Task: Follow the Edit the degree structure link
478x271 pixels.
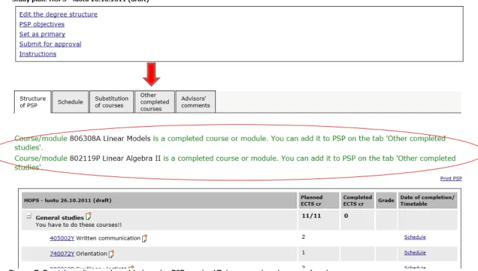Action: (x=58, y=14)
